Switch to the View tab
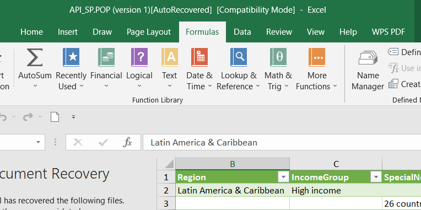The width and height of the screenshot is (421, 210). (x=316, y=32)
